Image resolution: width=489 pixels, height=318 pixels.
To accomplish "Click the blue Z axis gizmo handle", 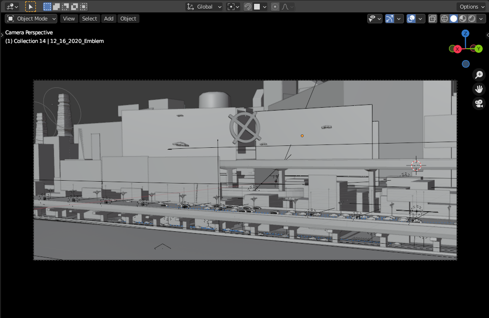I will click(465, 33).
